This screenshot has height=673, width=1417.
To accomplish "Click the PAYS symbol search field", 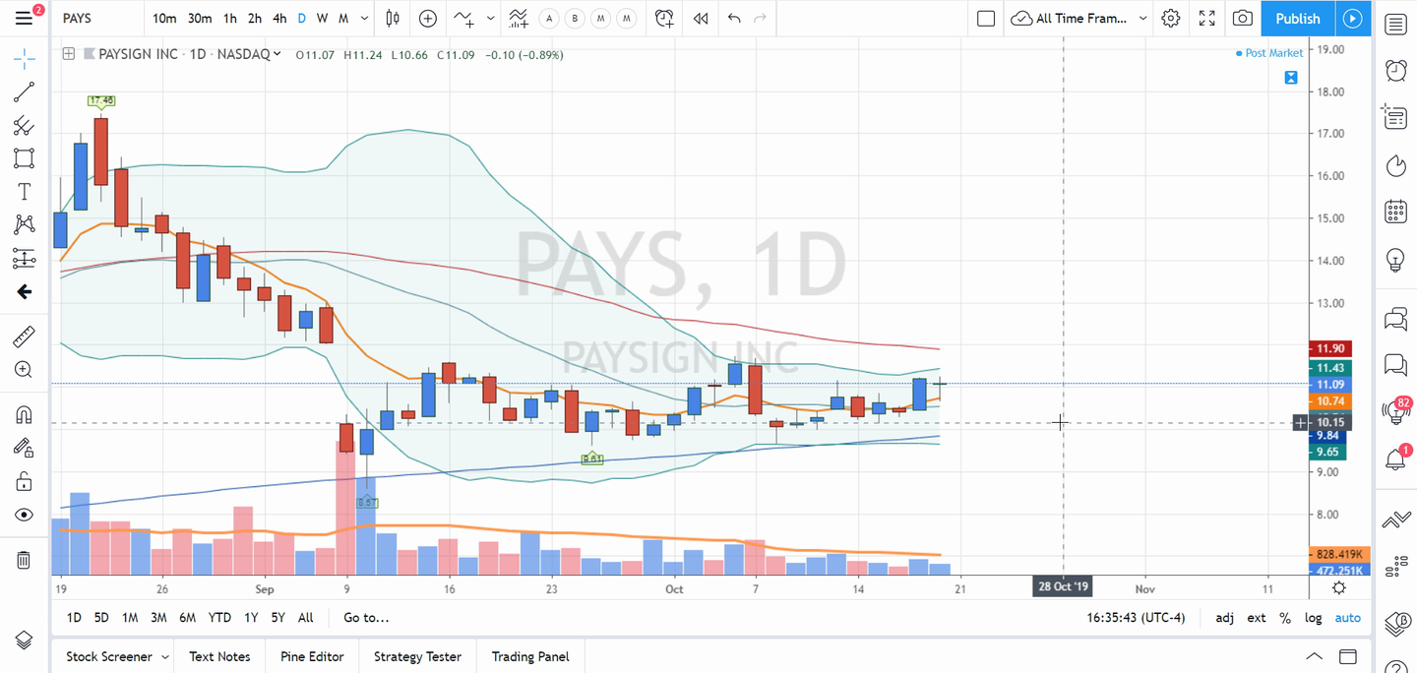I will tap(98, 18).
